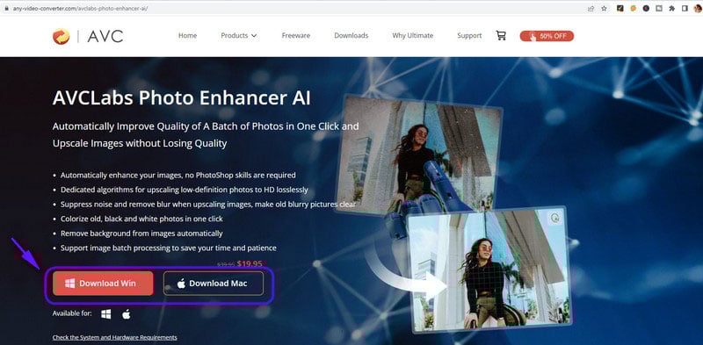Open the shopping cart icon
This screenshot has width=703, height=345.
(x=501, y=35)
